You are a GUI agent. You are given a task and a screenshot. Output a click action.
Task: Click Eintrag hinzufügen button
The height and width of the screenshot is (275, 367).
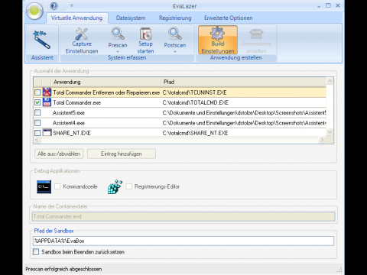tap(122, 154)
